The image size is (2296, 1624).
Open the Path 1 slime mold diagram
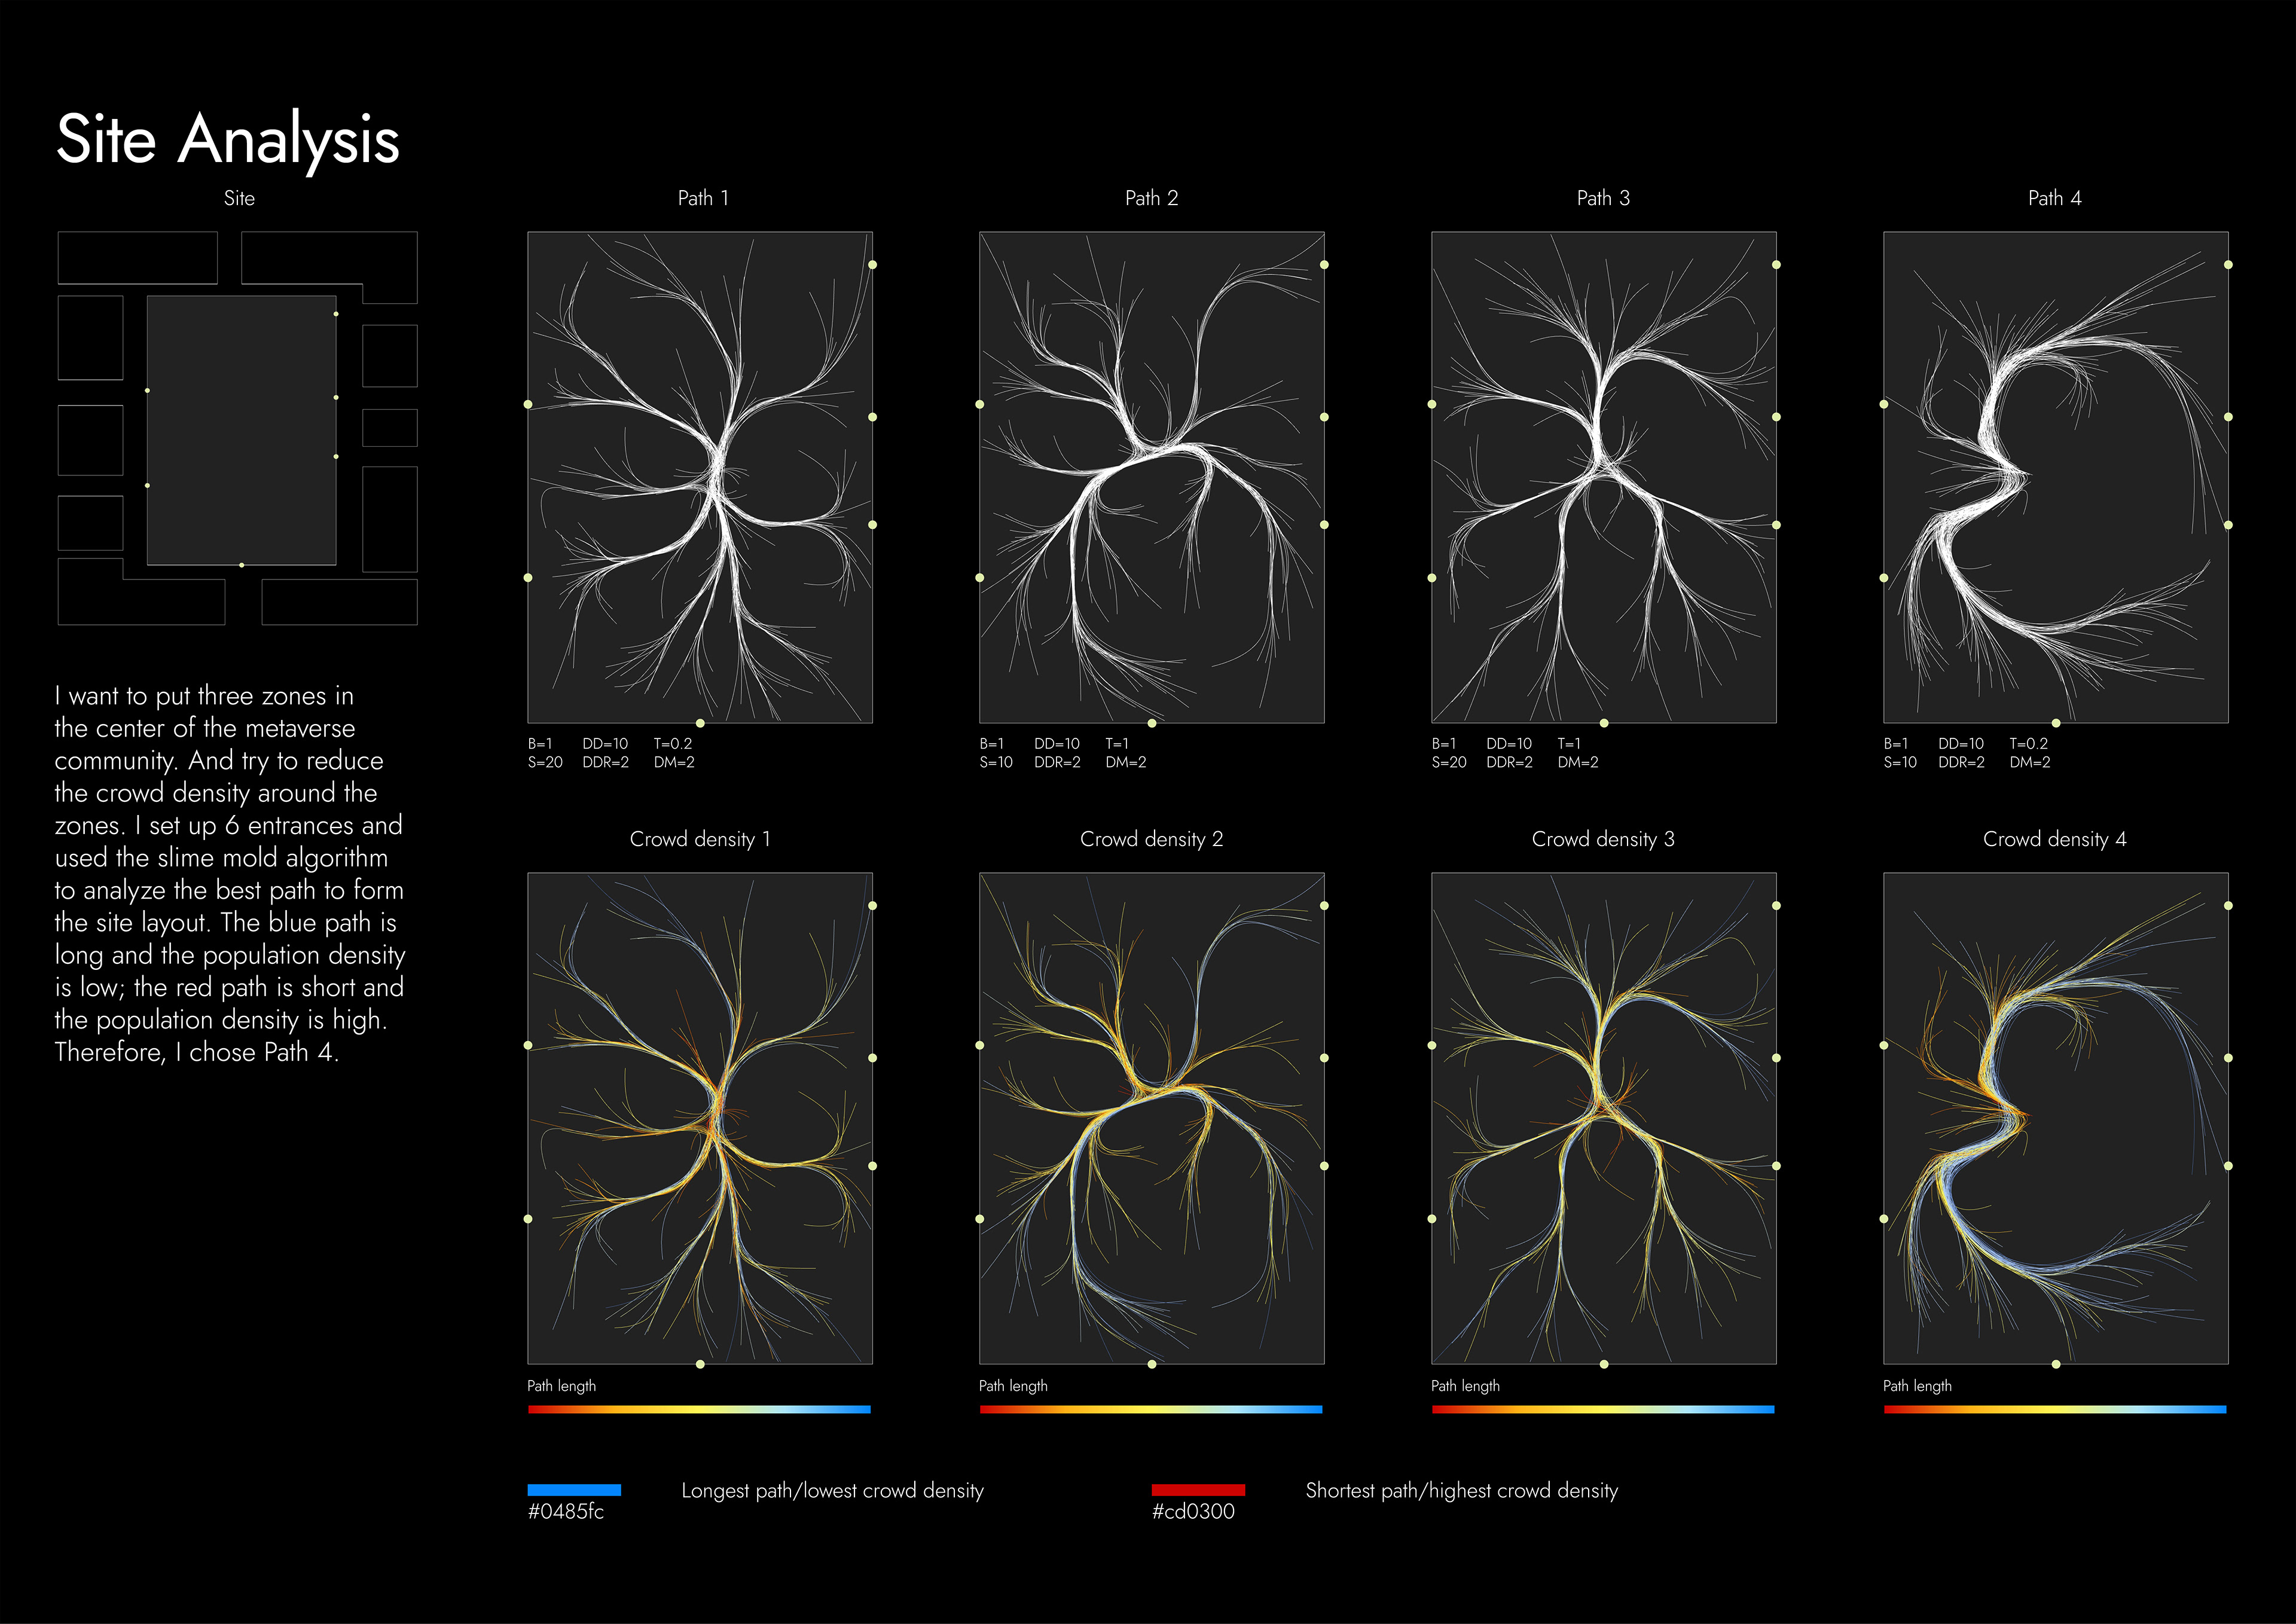click(700, 477)
